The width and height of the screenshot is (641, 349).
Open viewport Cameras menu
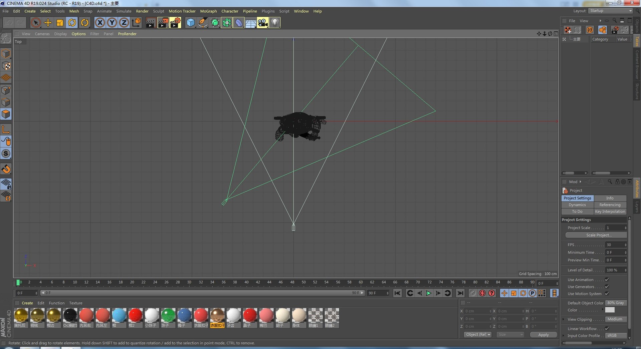click(42, 34)
